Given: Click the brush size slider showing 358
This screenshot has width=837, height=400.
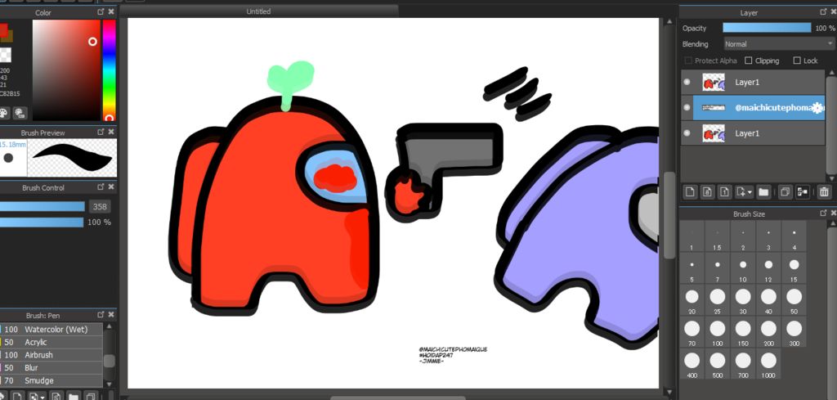Looking at the screenshot, I should [43, 207].
